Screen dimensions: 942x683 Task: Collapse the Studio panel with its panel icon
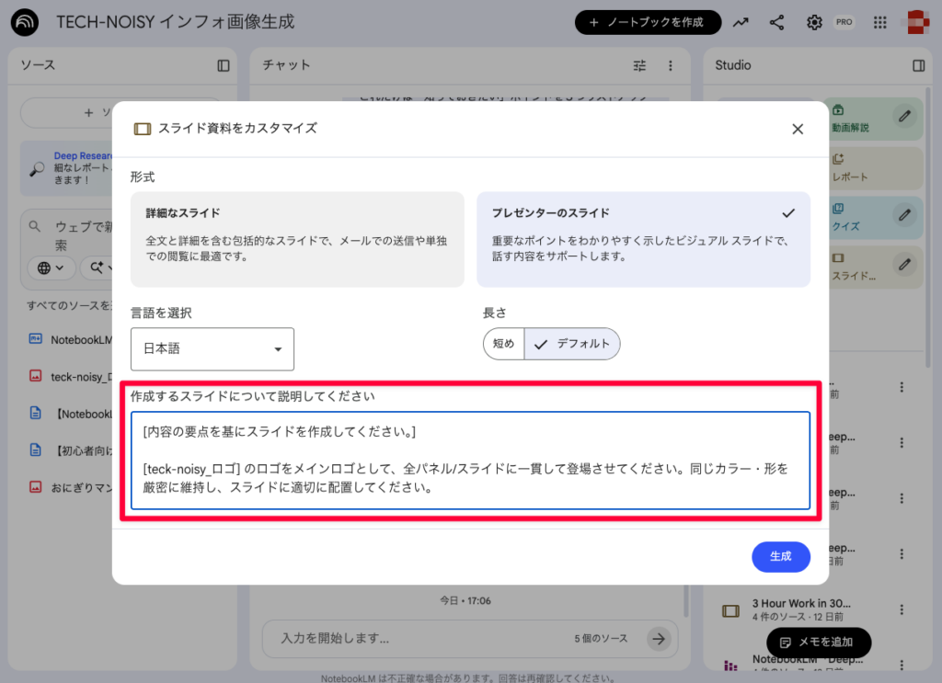pyautogui.click(x=917, y=66)
